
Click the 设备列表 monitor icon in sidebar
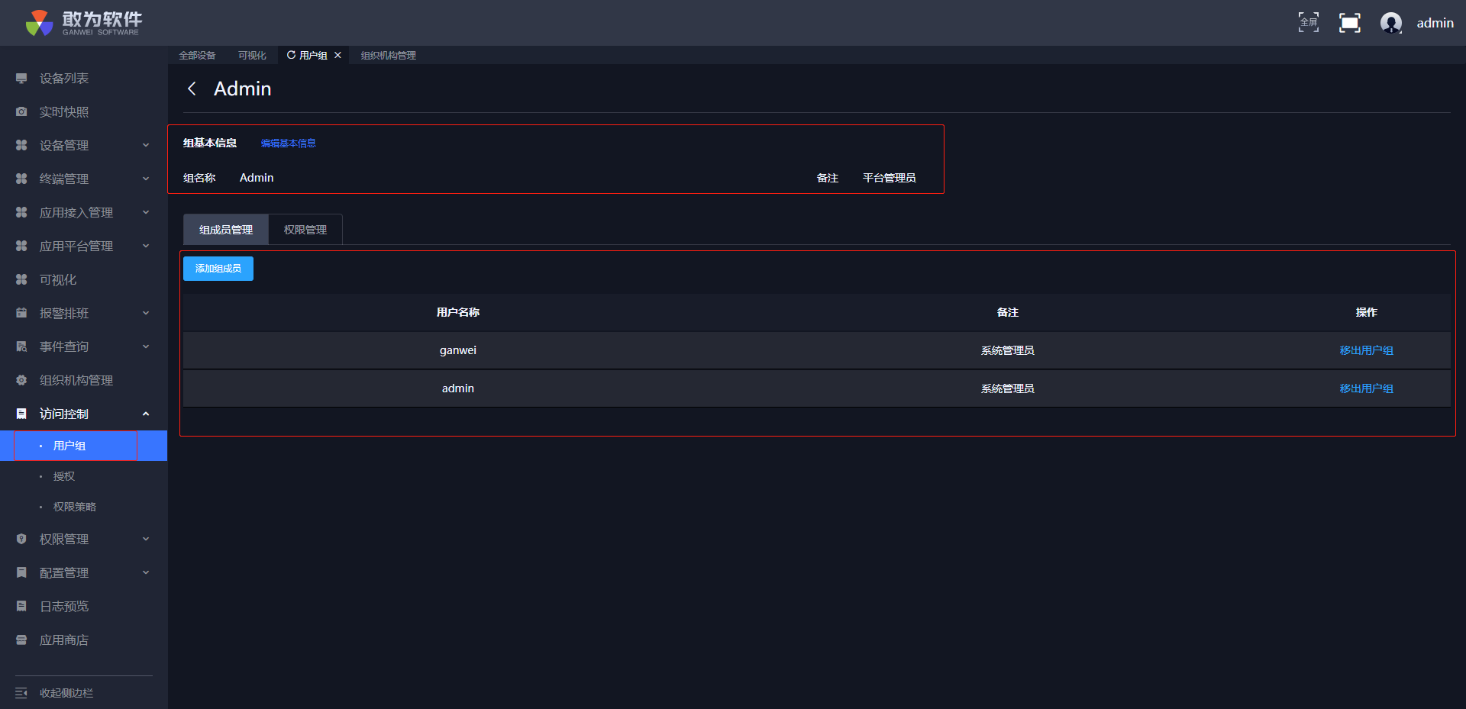tap(21, 79)
